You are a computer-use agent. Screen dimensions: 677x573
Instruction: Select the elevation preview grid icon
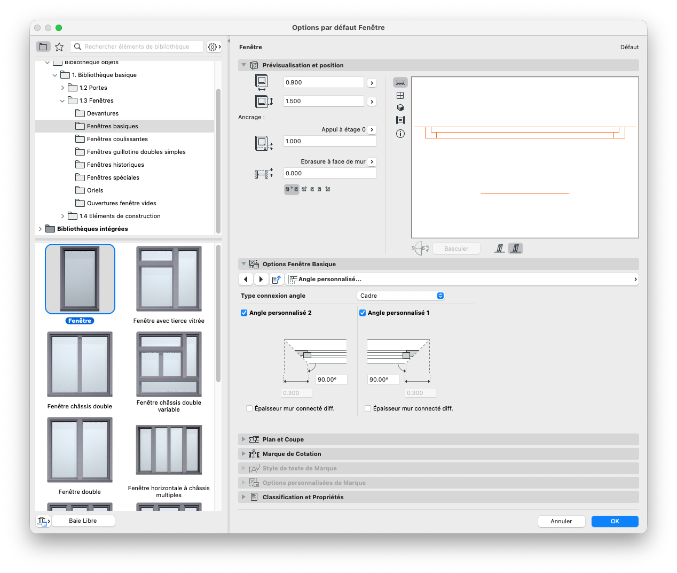click(x=400, y=95)
